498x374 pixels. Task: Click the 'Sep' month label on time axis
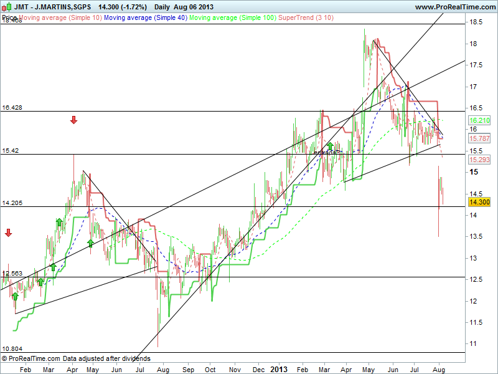tap(188, 370)
